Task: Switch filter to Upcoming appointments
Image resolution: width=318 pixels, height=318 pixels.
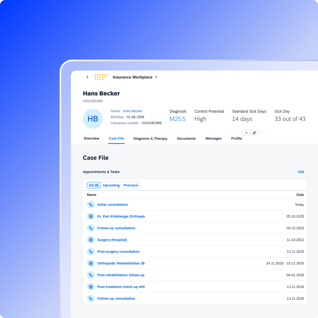Action: point(111,185)
